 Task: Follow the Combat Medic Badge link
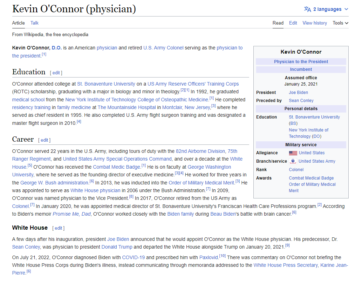(117, 167)
